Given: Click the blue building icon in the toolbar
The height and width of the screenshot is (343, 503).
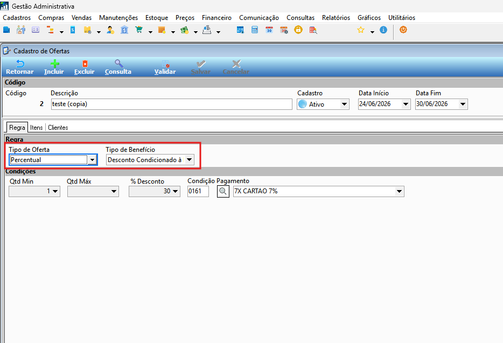Looking at the screenshot, I should (x=6, y=30).
